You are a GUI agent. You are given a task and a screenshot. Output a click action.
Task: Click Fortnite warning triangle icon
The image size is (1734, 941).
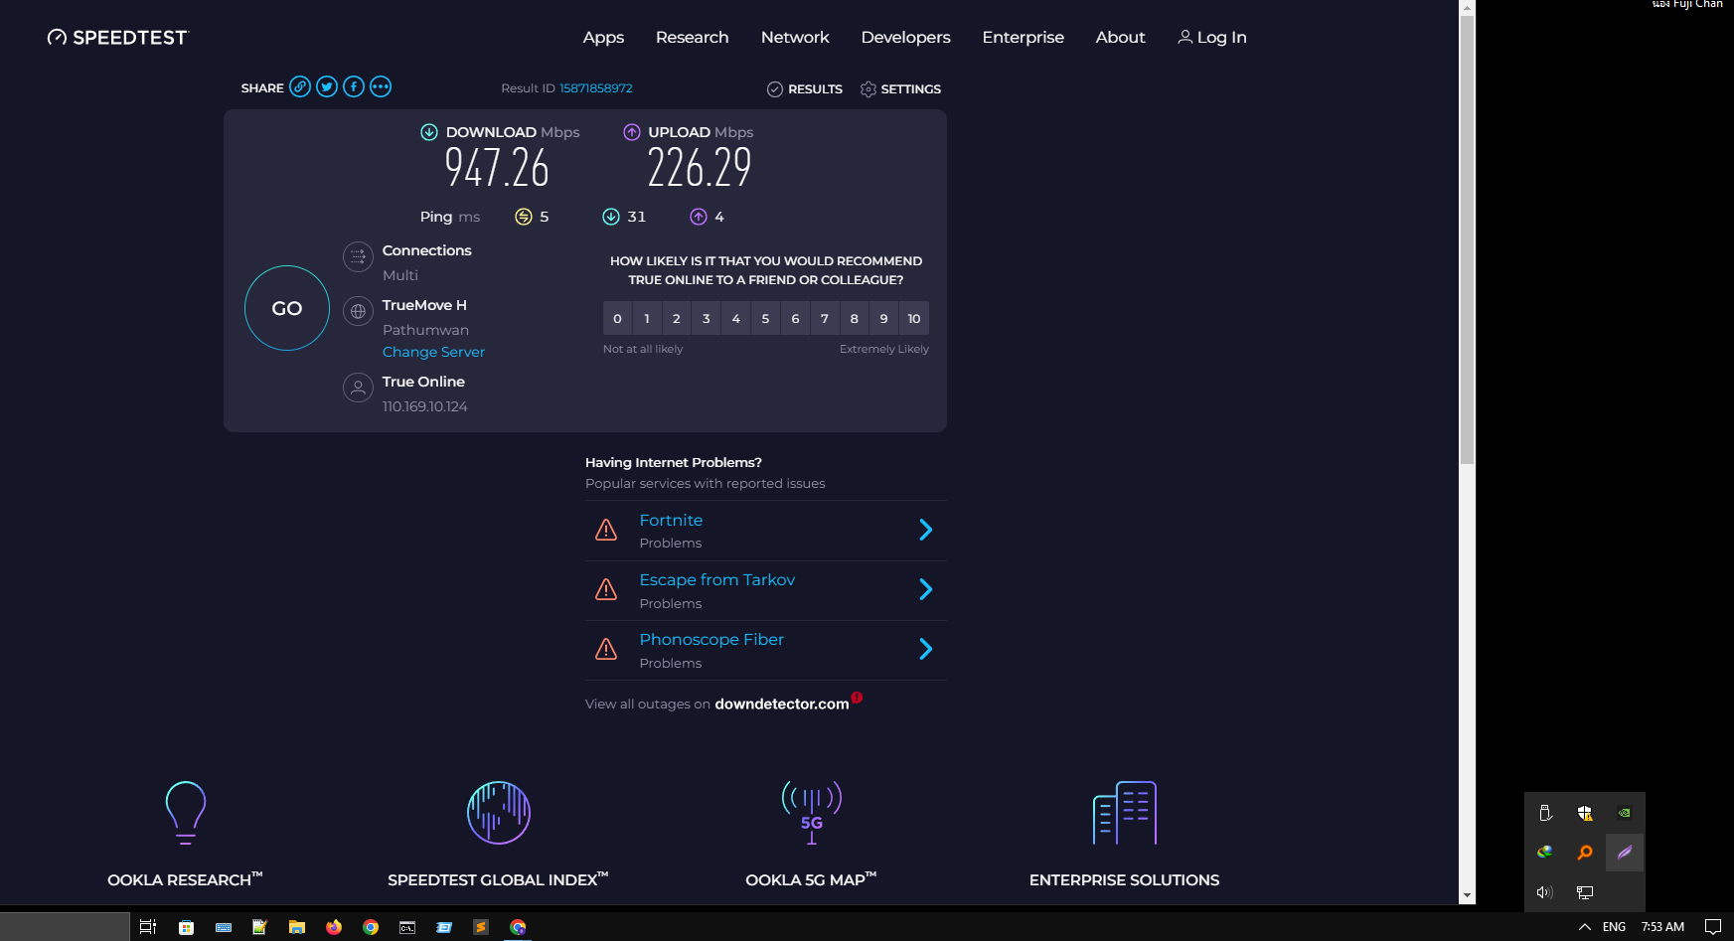pyautogui.click(x=606, y=530)
